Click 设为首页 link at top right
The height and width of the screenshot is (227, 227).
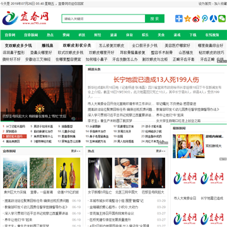tap(205, 4)
